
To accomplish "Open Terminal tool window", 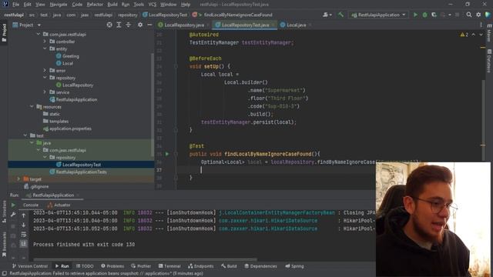I will point(169,266).
